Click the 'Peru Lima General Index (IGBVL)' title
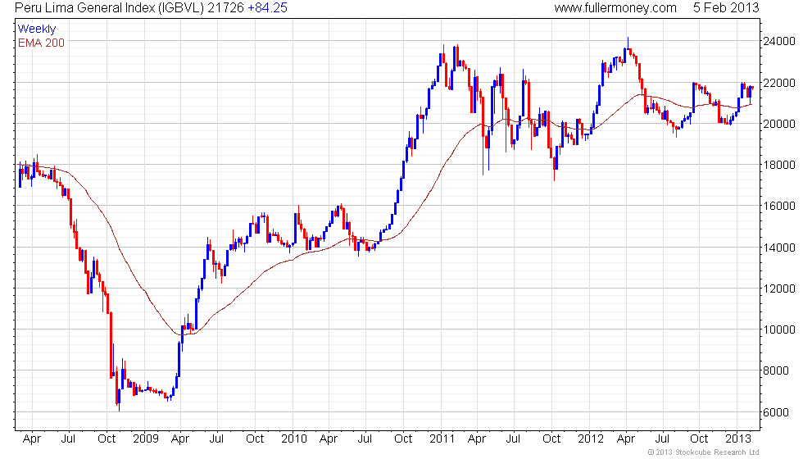 [x=109, y=7]
